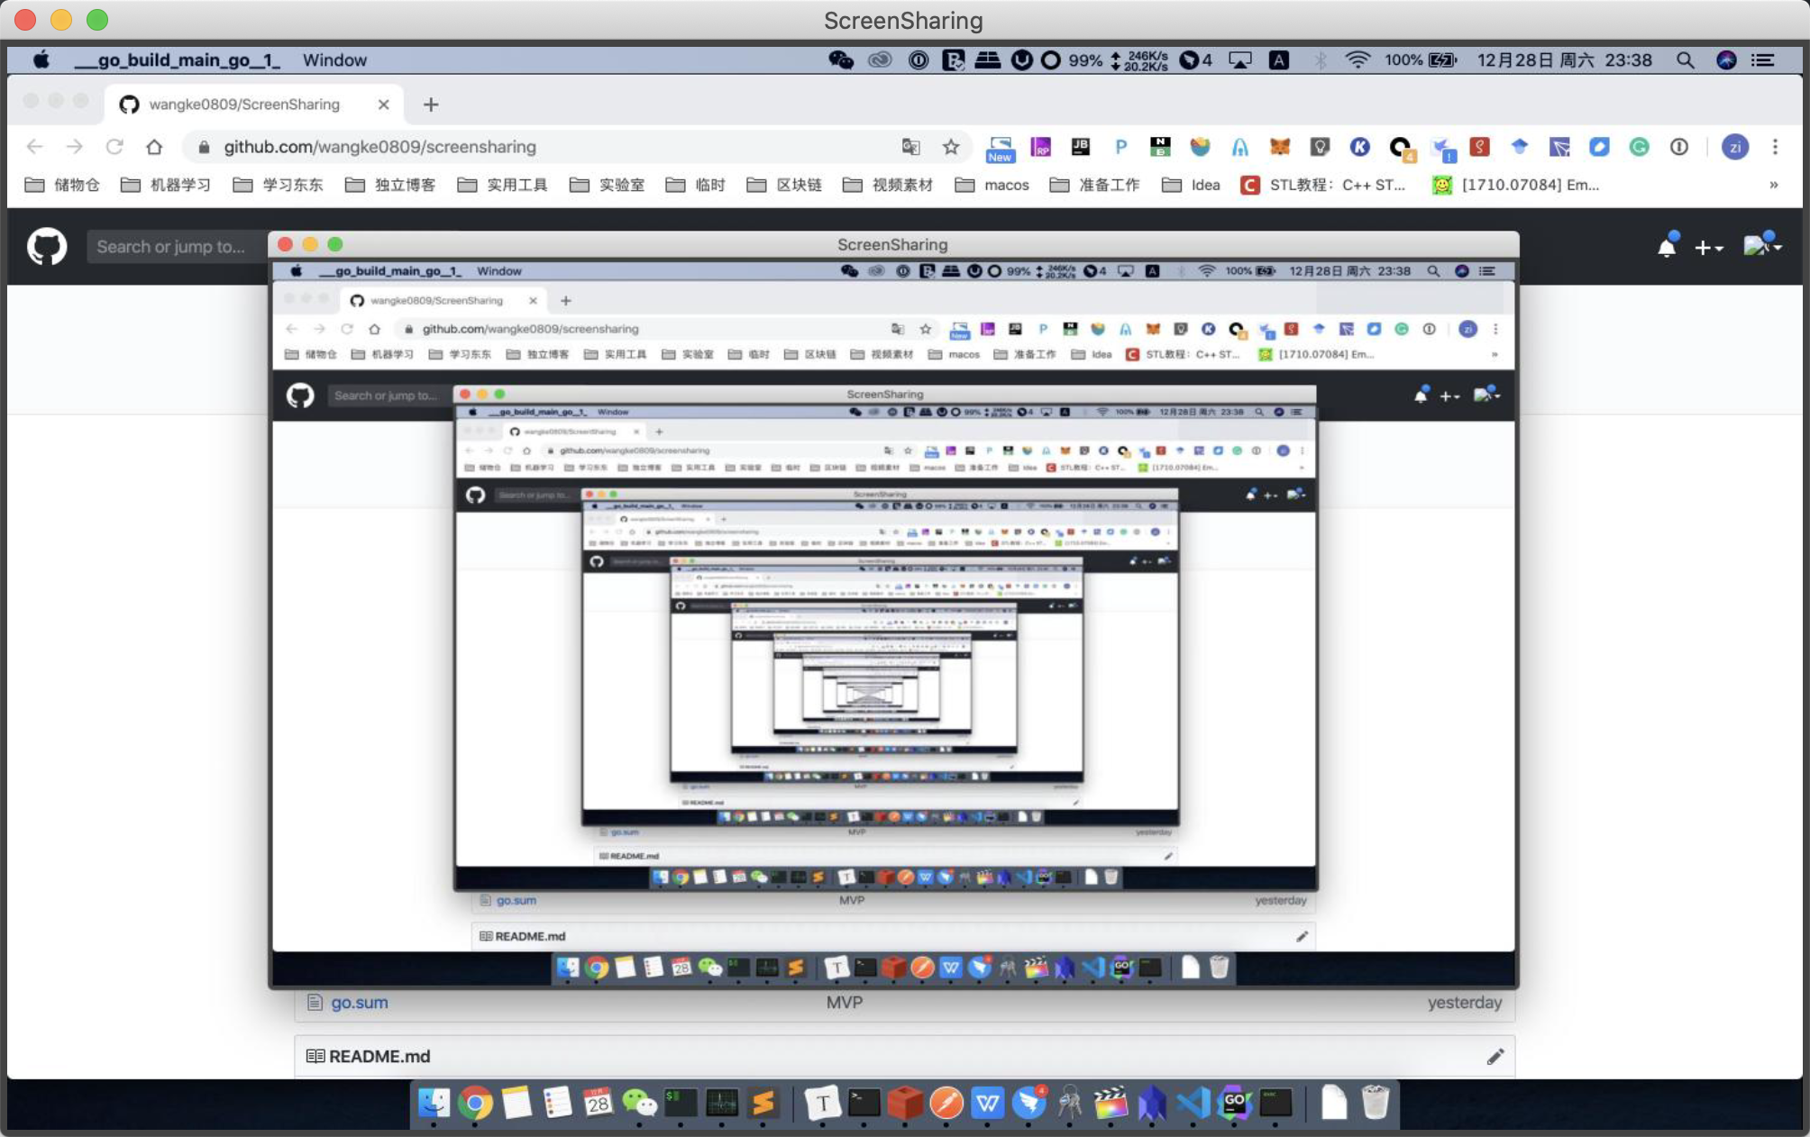The width and height of the screenshot is (1810, 1137).
Task: Click the Google Translate icon in address bar
Action: click(x=911, y=147)
